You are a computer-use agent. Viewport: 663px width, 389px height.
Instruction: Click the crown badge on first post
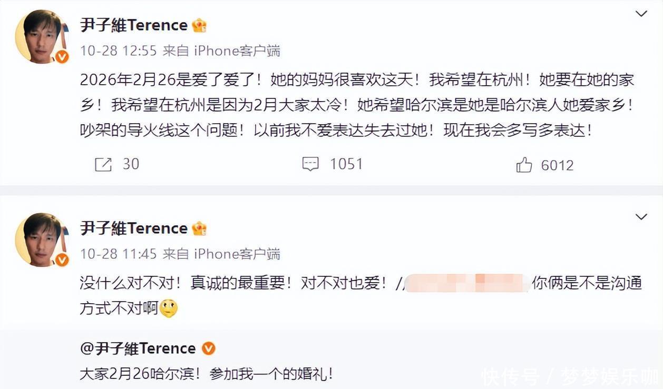(199, 25)
